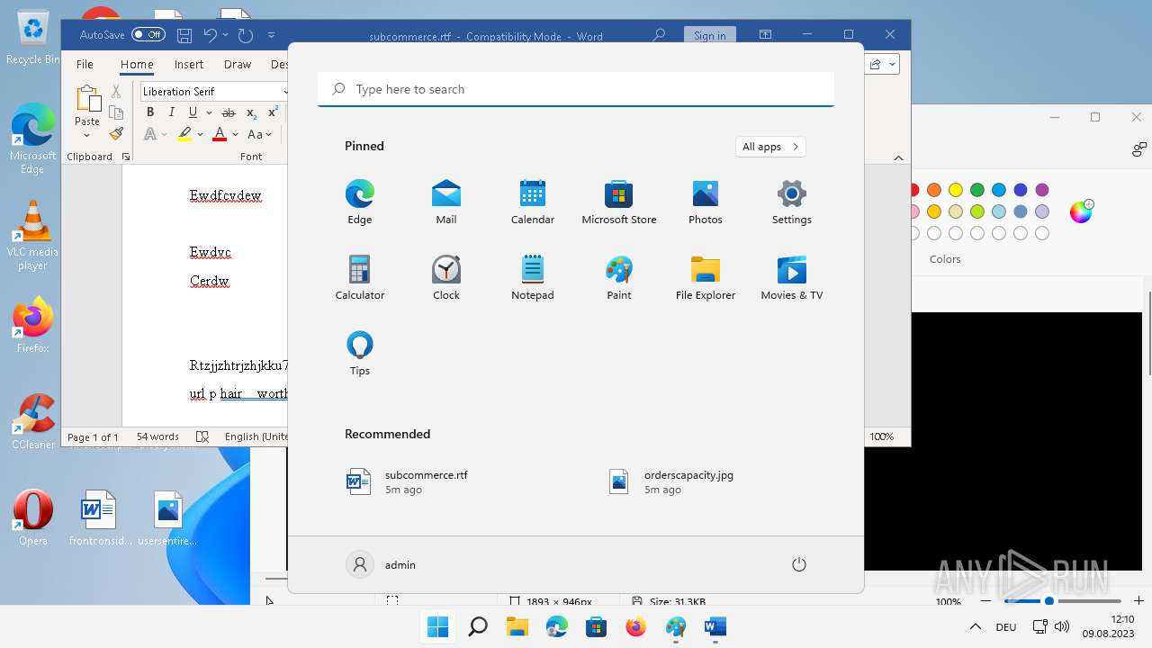The image size is (1152, 648).
Task: Click Redo in Word quick access toolbar
Action: coord(245,36)
